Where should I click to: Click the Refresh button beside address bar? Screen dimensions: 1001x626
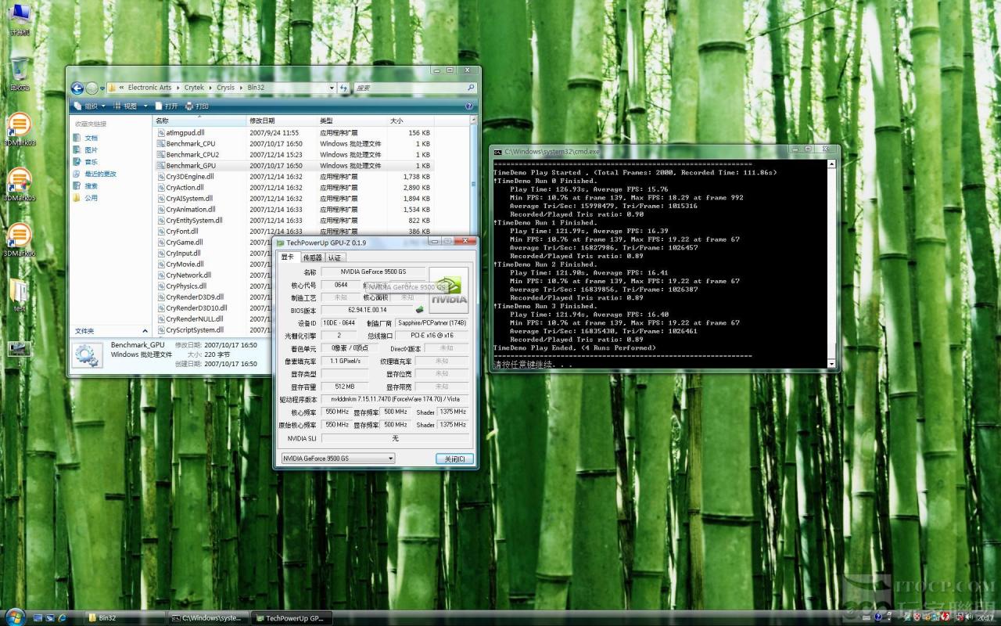[343, 88]
